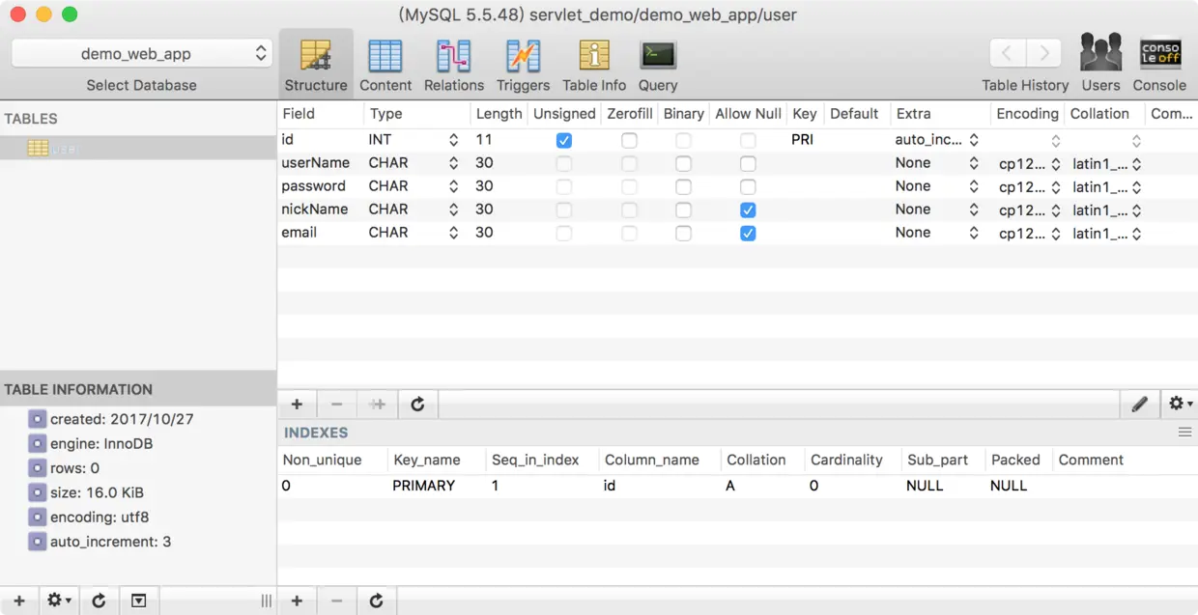Toggle Allow Null for userName field
Screen dimensions: 1198x615
click(x=748, y=164)
